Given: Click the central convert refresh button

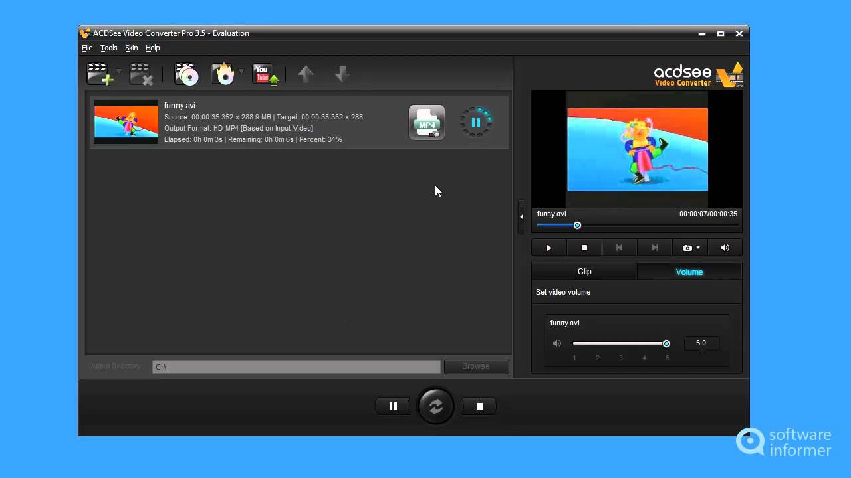Looking at the screenshot, I should pyautogui.click(x=435, y=406).
